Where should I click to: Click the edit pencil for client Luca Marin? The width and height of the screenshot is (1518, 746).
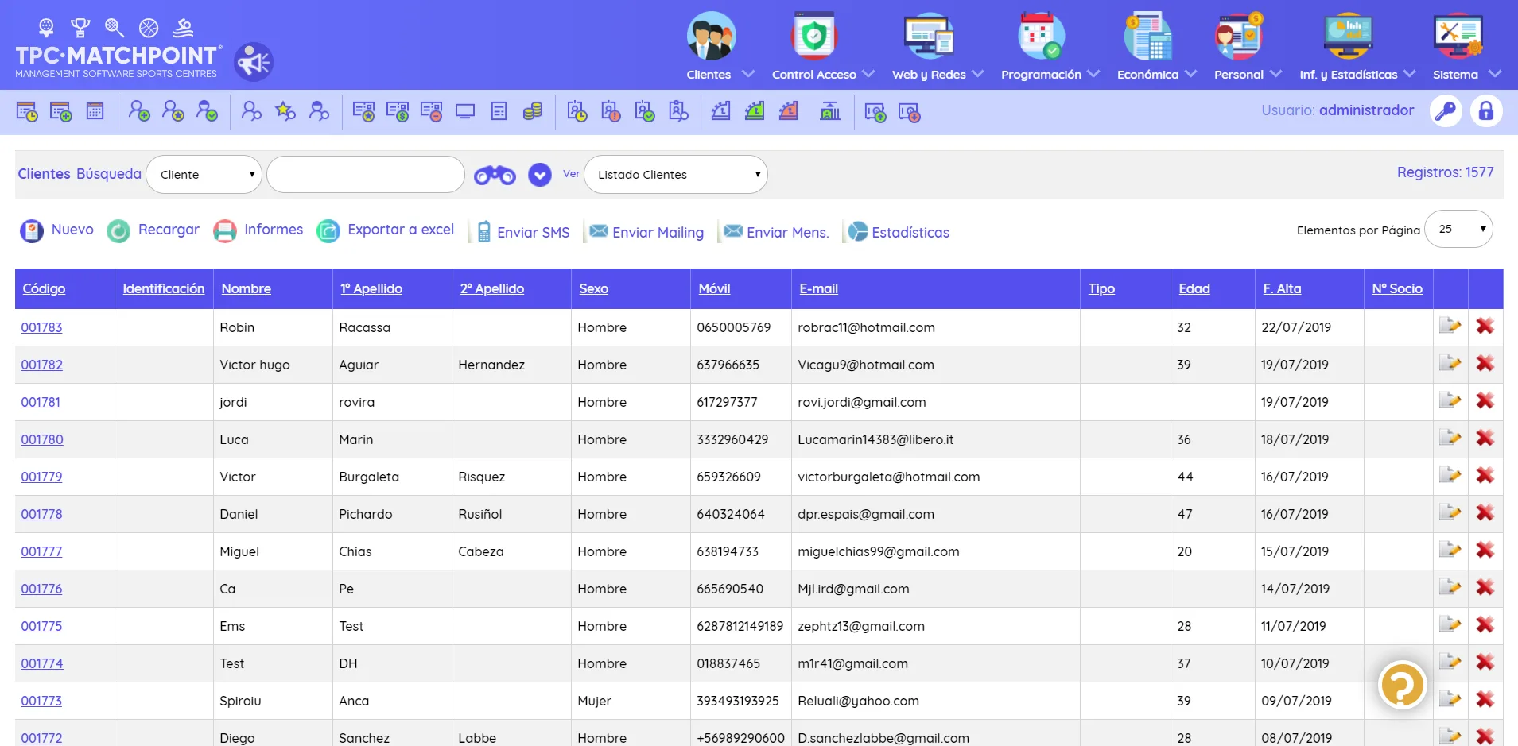pyautogui.click(x=1450, y=438)
